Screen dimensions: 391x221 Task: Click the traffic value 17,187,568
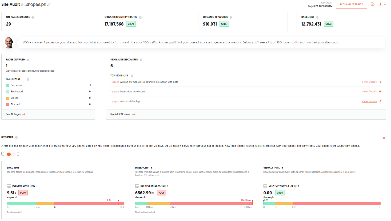(x=114, y=24)
